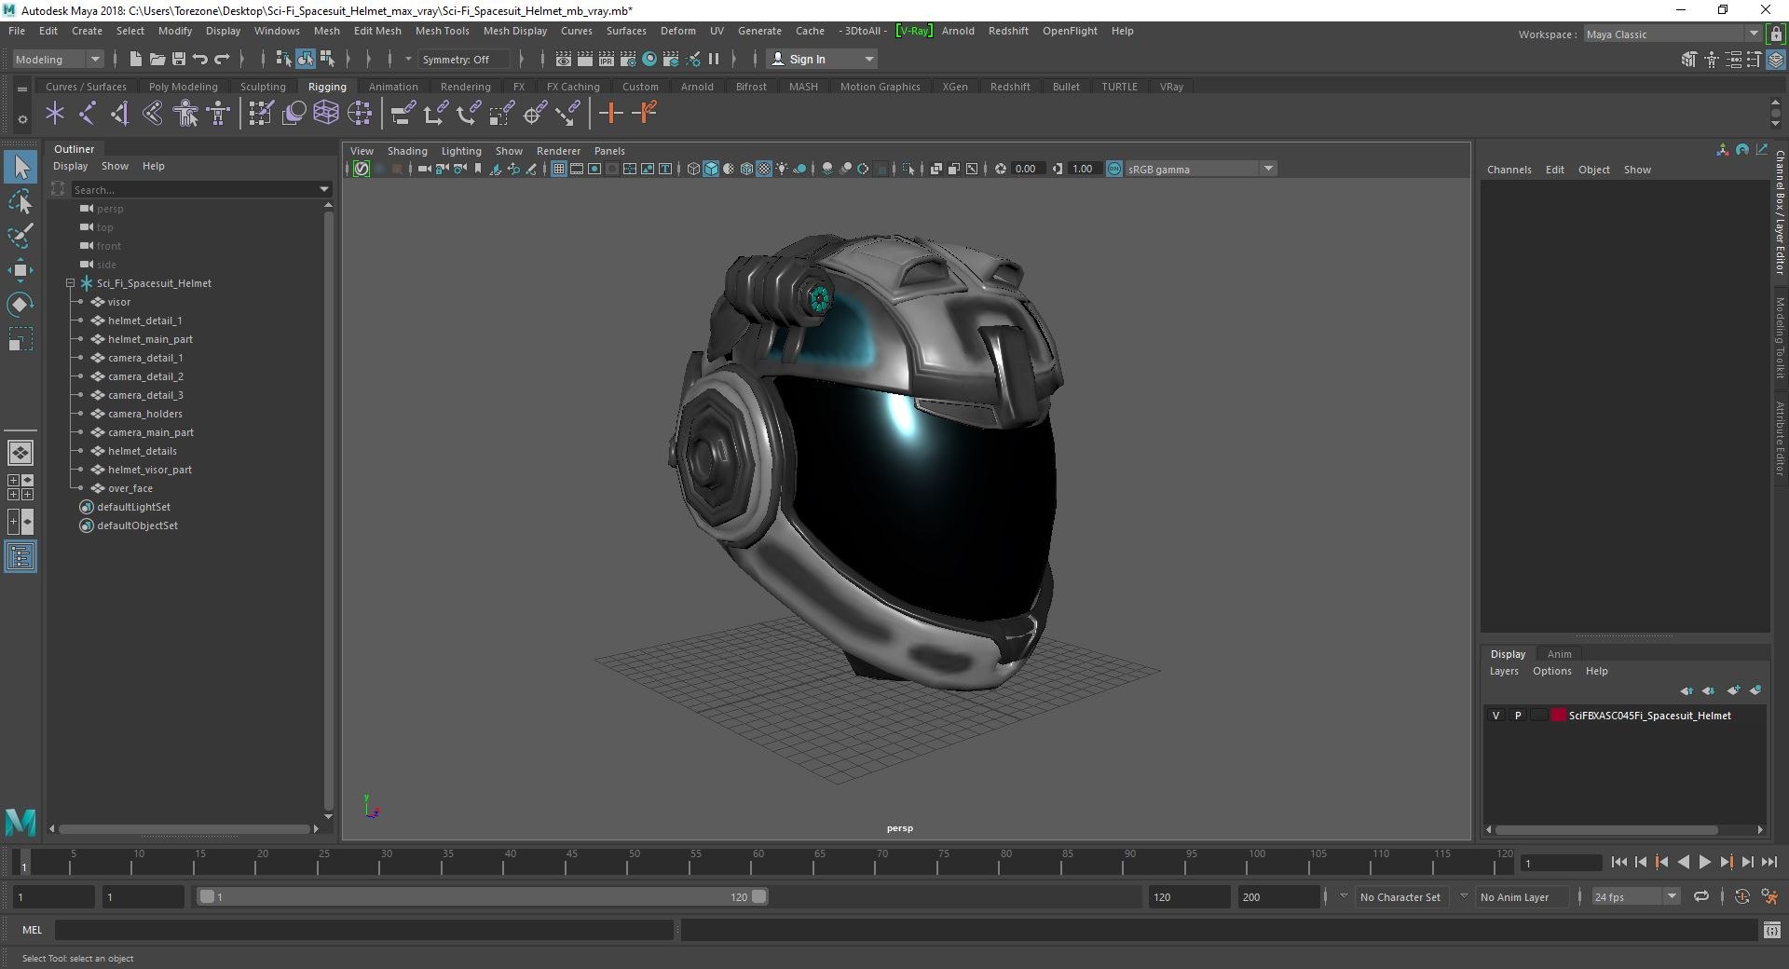The width and height of the screenshot is (1789, 969).
Task: Choose the Move tool in toolbox
Action: [x=20, y=270]
